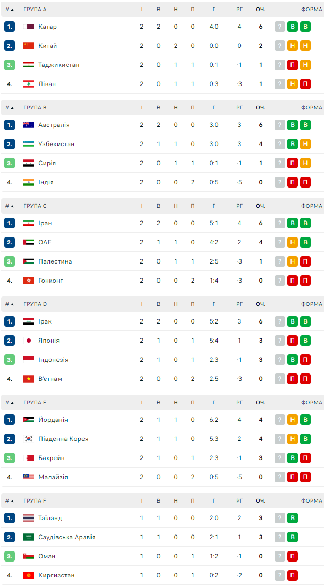The image size is (324, 586).
Task: Click the red П form badge for Оман
Action: [292, 556]
